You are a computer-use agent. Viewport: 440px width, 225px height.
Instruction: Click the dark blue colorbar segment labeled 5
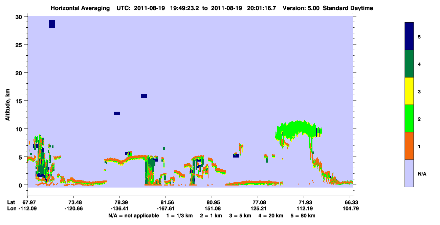click(409, 36)
